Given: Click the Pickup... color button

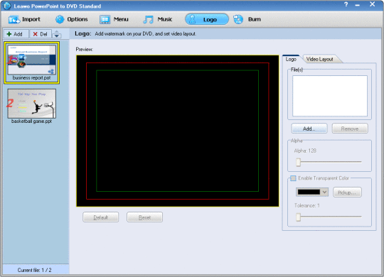Looking at the screenshot, I should [x=347, y=192].
